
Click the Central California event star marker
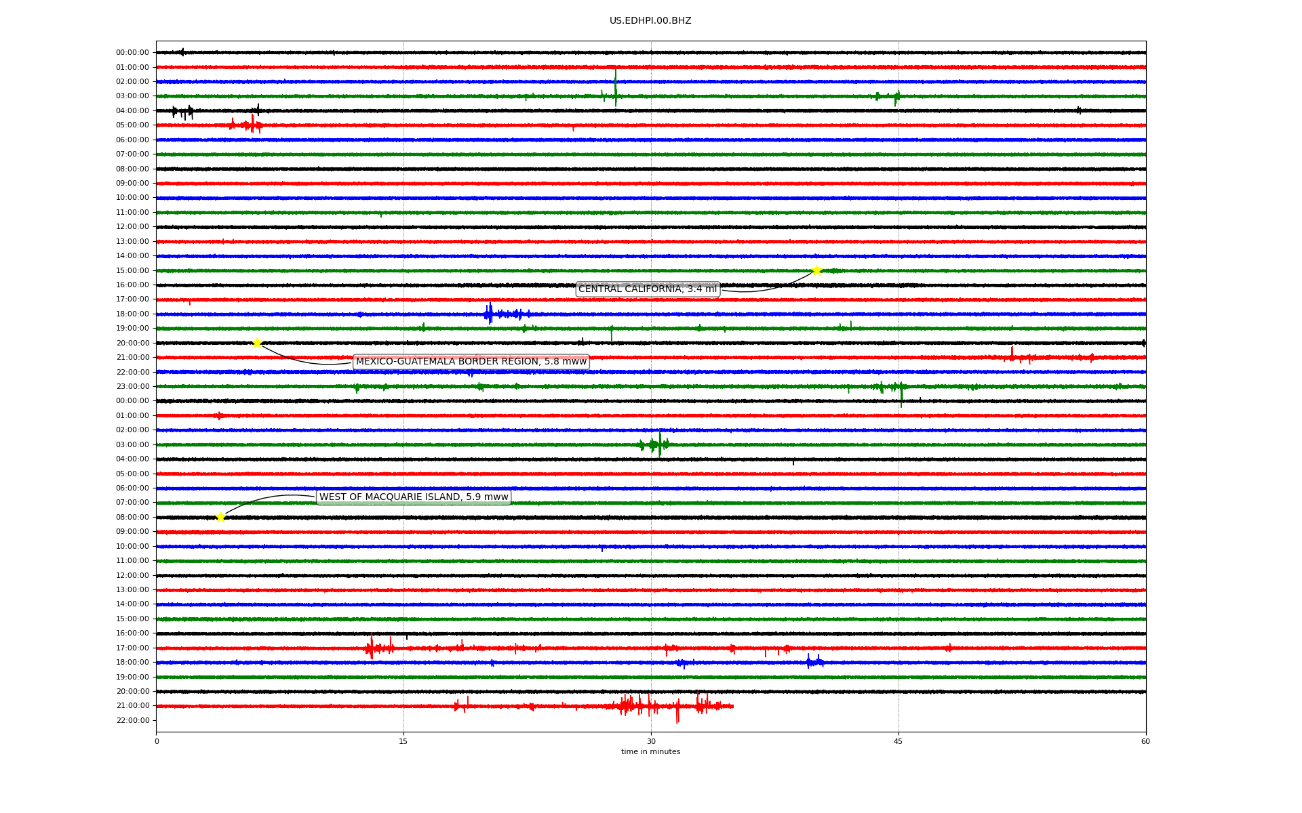click(x=816, y=270)
